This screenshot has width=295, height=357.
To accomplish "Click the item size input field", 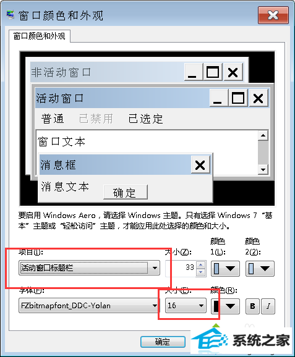I will coord(181,269).
